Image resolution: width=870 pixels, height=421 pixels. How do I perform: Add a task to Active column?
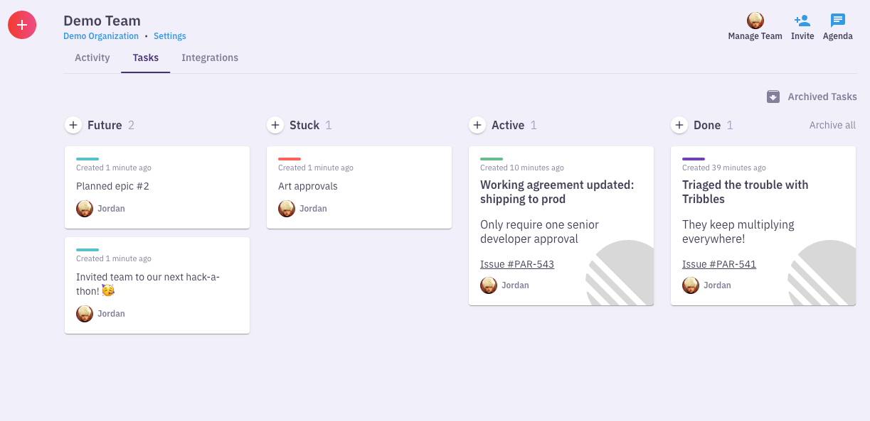(x=477, y=125)
